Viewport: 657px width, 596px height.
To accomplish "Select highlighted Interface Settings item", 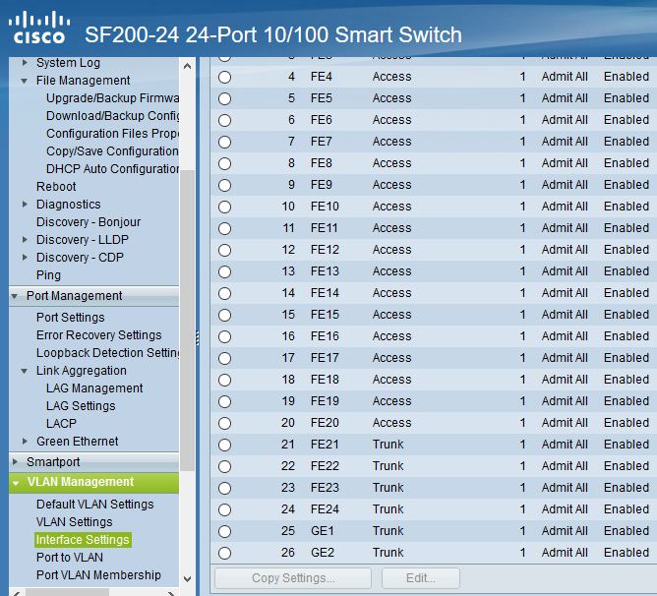I will point(83,540).
